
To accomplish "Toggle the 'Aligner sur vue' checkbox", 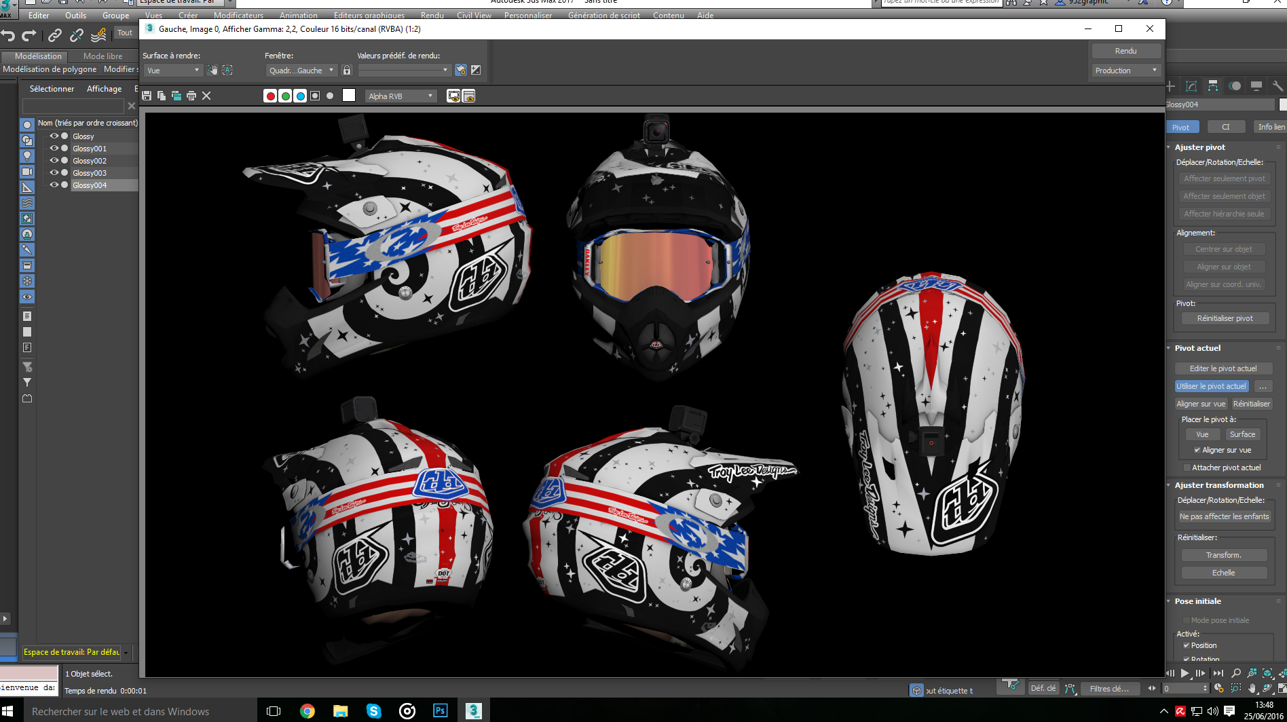I will (x=1197, y=450).
